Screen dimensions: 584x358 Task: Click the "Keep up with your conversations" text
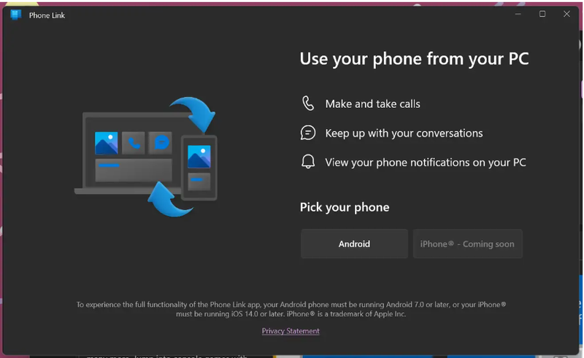404,133
